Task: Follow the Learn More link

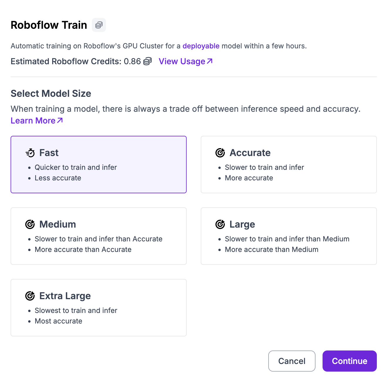Action: coord(33,121)
